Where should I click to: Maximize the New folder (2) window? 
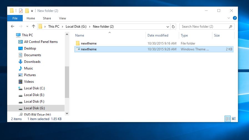click(219, 11)
